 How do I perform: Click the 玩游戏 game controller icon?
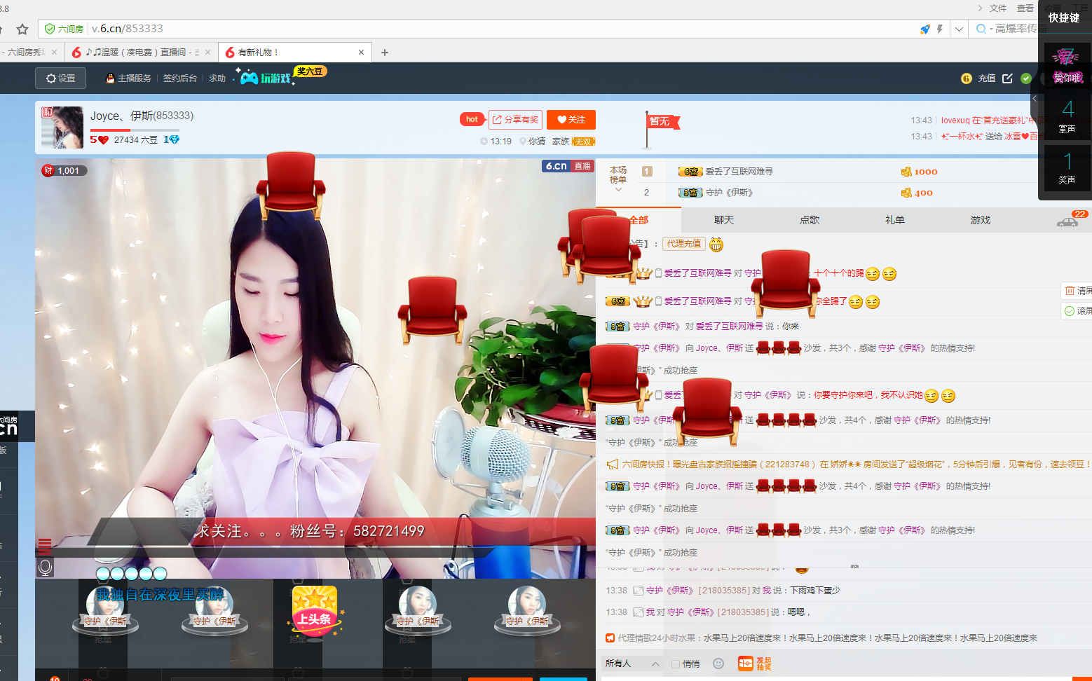click(x=266, y=77)
